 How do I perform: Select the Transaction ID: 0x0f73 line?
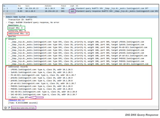click(20, 20)
